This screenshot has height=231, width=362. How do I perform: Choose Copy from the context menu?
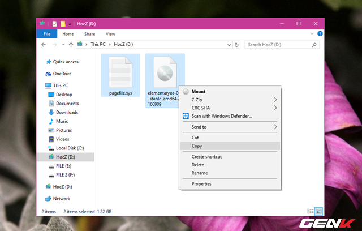230,146
